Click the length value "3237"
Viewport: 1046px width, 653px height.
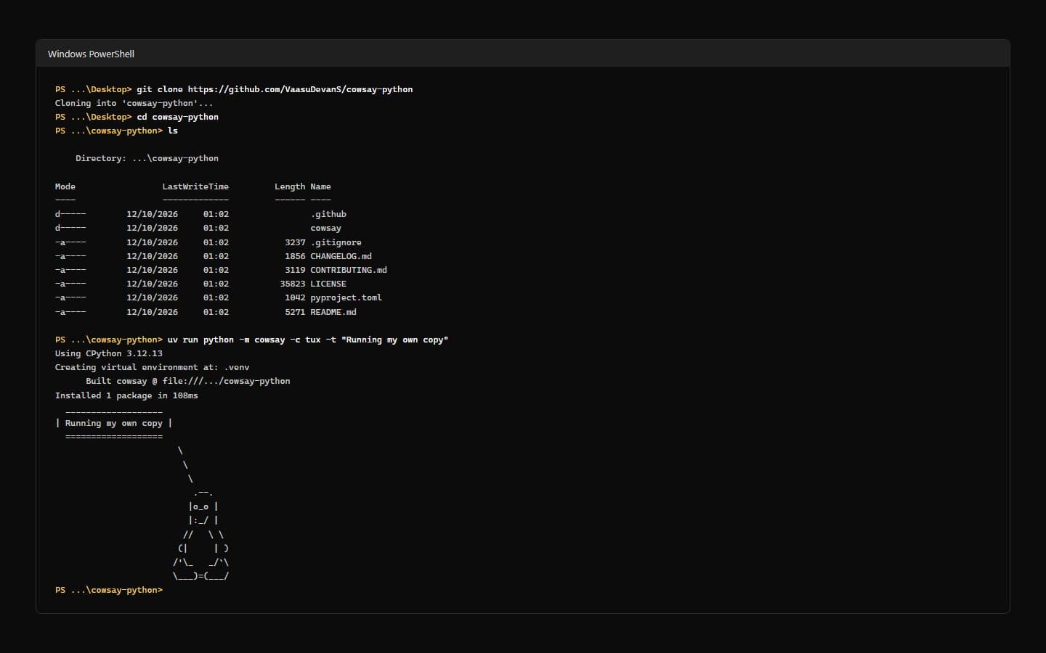click(295, 242)
